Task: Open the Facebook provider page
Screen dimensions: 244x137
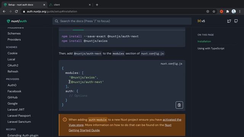Action: [14, 91]
